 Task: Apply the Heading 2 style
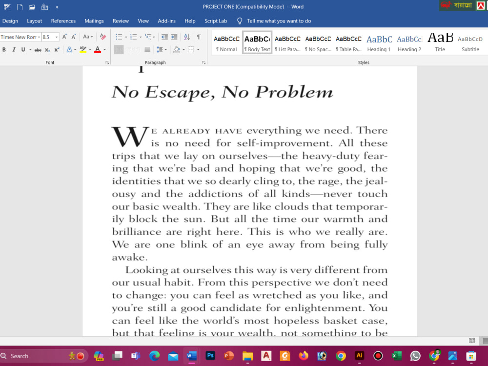click(409, 42)
